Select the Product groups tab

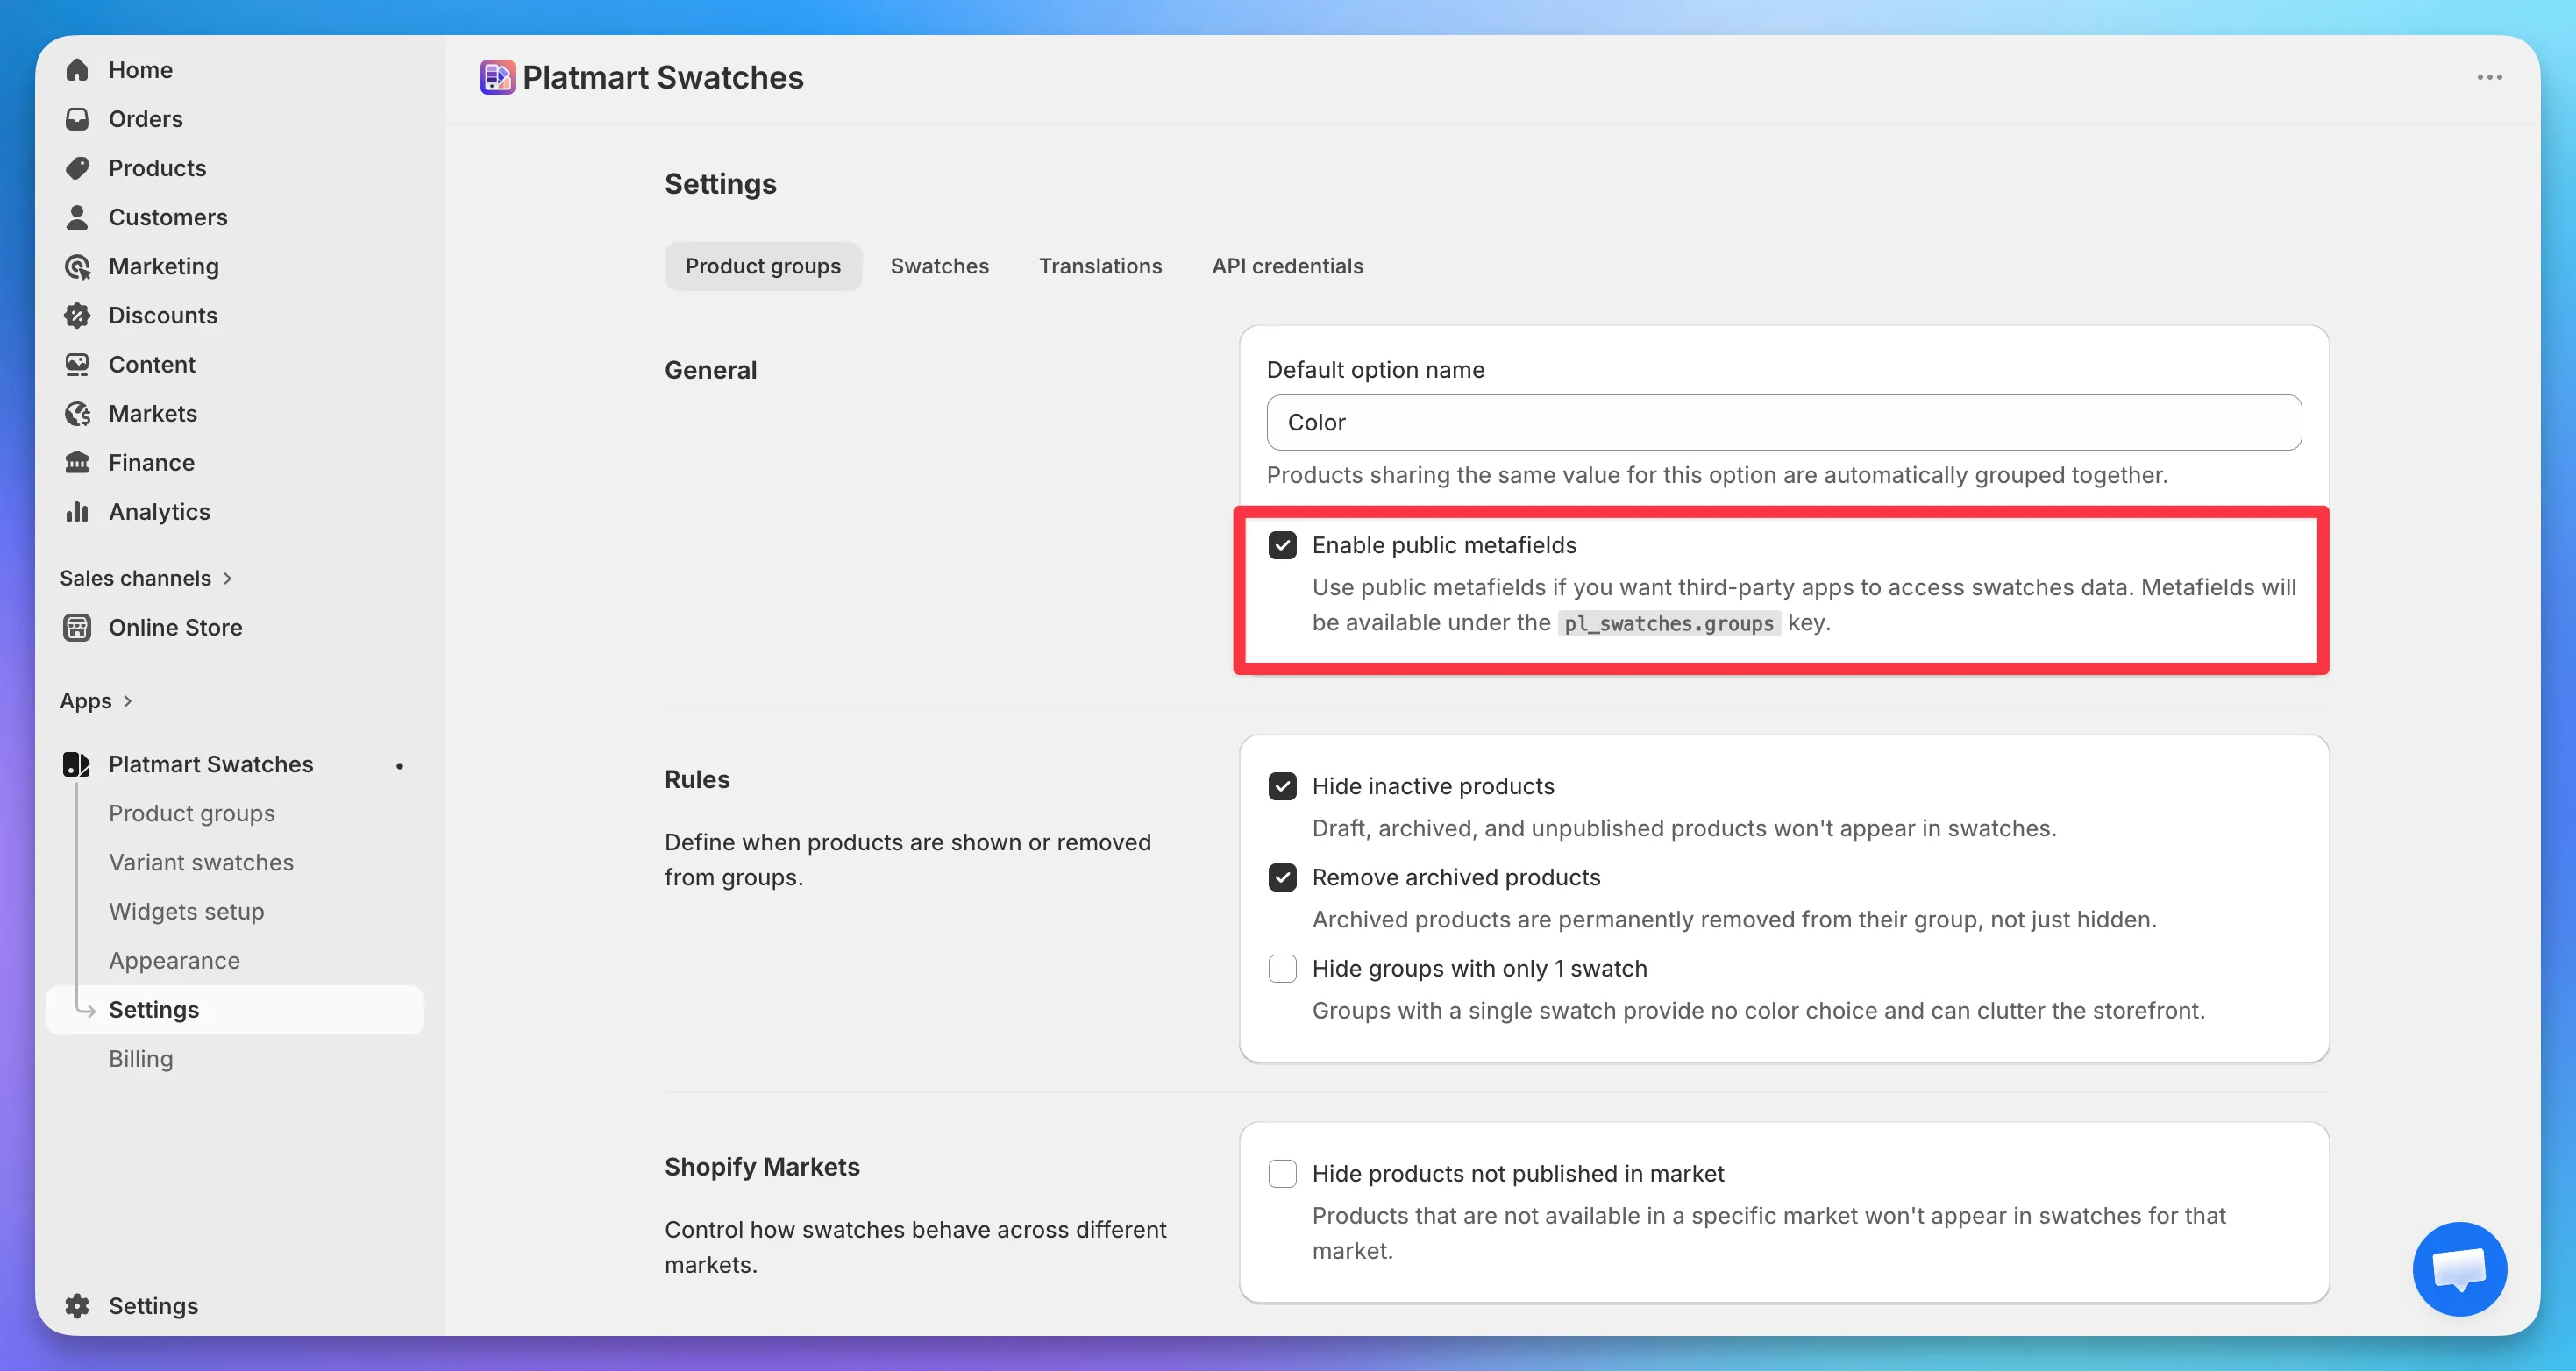(x=763, y=266)
